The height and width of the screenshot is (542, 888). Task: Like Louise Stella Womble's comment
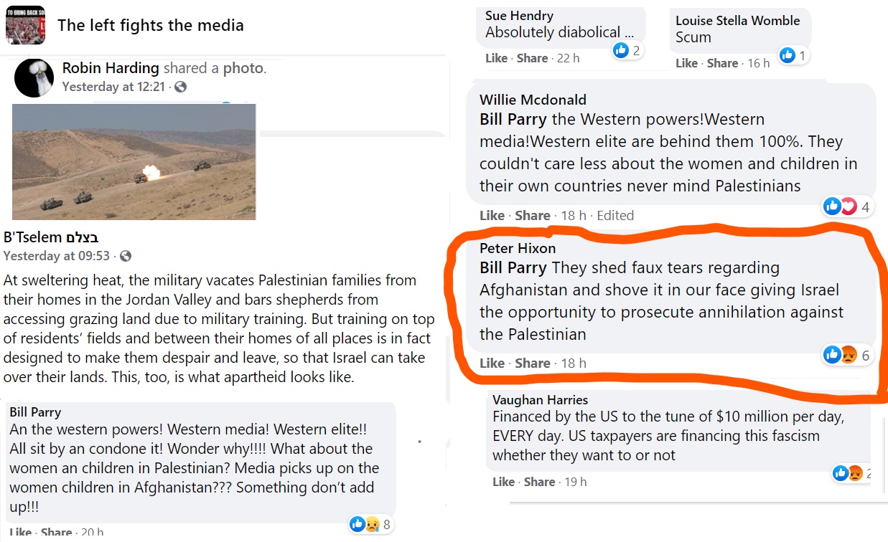[x=686, y=63]
